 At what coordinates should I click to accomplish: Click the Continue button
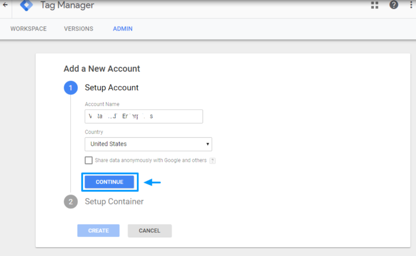pyautogui.click(x=109, y=182)
